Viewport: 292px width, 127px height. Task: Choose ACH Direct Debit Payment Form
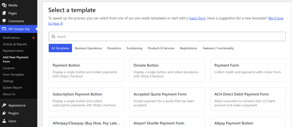pyautogui.click(x=248, y=99)
